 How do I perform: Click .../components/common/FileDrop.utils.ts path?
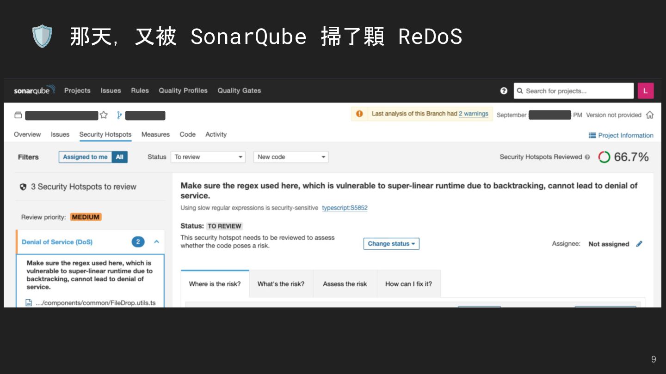tap(96, 303)
